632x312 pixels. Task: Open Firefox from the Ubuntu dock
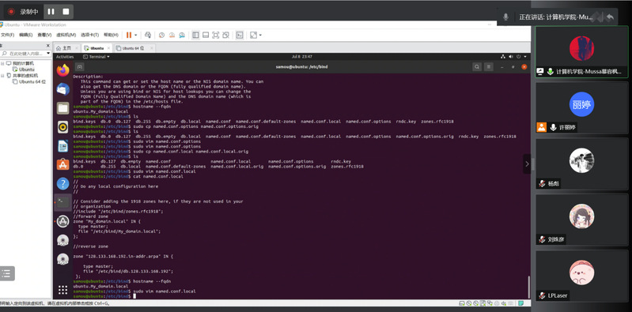(x=62, y=70)
